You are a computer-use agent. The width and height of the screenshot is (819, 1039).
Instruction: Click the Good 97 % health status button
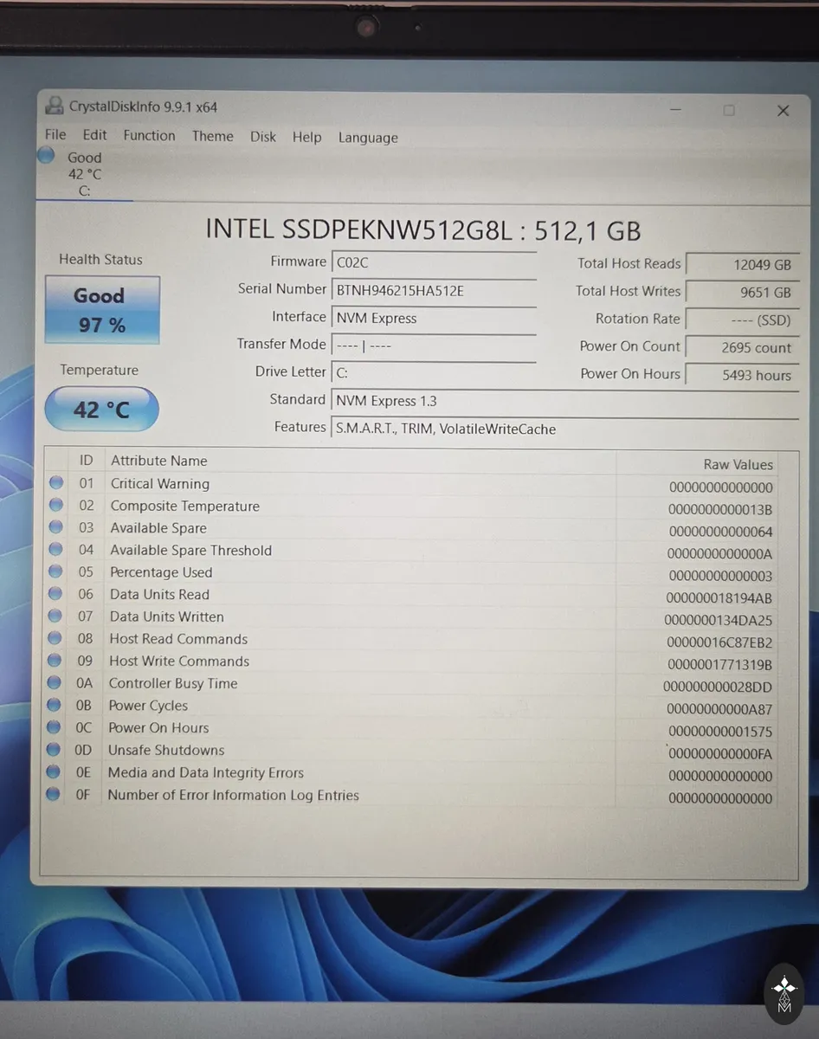click(x=102, y=310)
